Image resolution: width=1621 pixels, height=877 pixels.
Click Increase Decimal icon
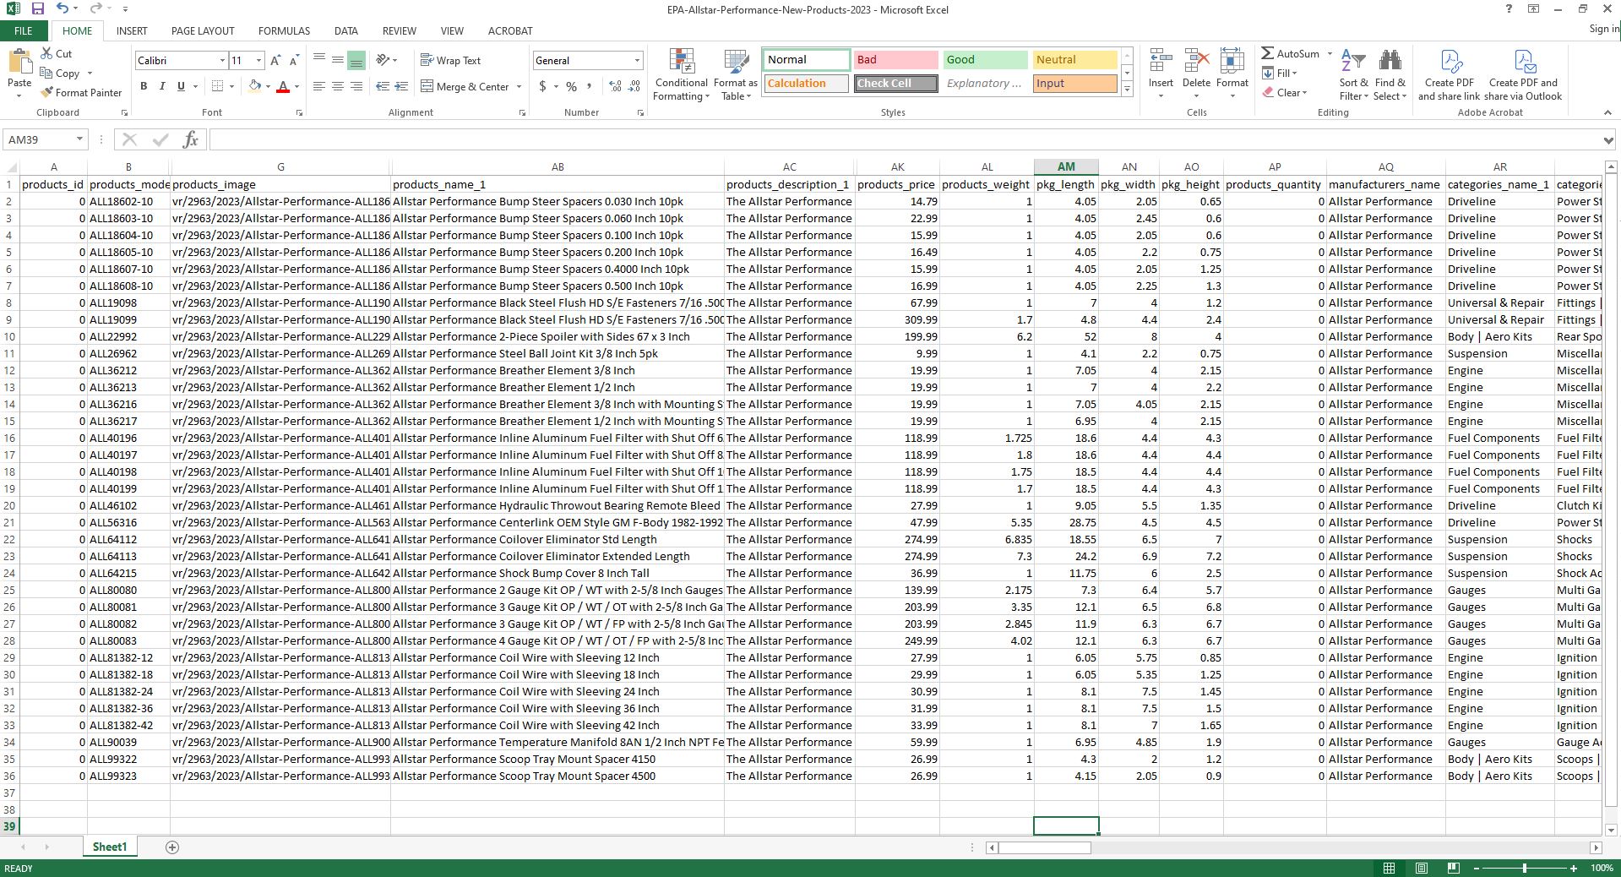tap(615, 86)
